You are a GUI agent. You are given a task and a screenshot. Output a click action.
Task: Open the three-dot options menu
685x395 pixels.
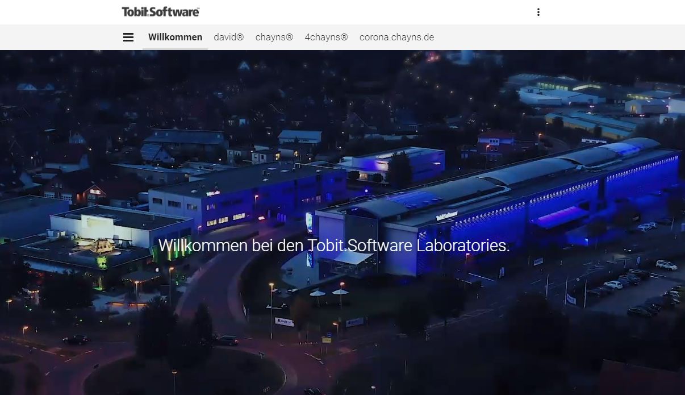(538, 12)
